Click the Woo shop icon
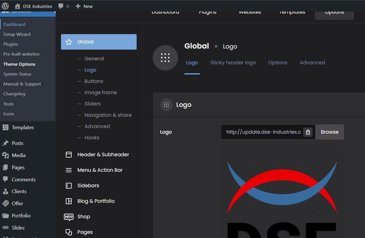365x238 pixels. [69, 217]
